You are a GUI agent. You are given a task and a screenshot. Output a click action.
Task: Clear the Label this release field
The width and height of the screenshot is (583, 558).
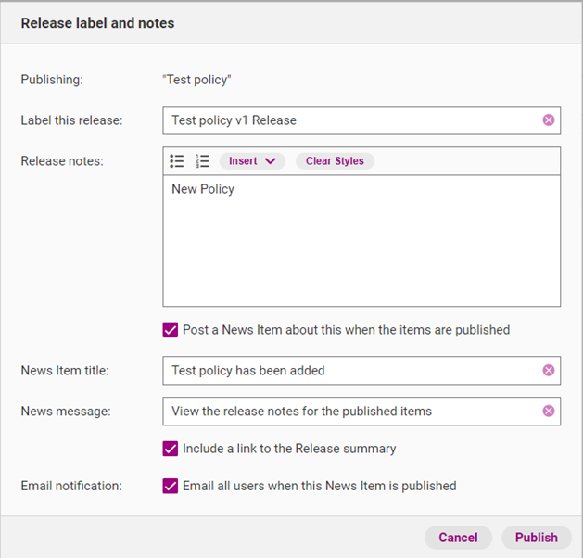coord(548,120)
